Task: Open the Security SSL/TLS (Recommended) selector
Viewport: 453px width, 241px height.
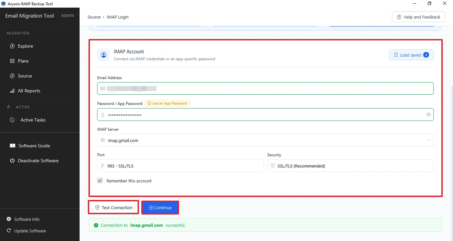Action: pos(350,166)
